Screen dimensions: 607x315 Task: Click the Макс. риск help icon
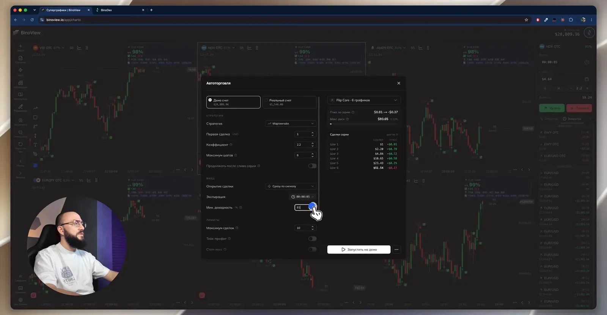click(x=348, y=119)
